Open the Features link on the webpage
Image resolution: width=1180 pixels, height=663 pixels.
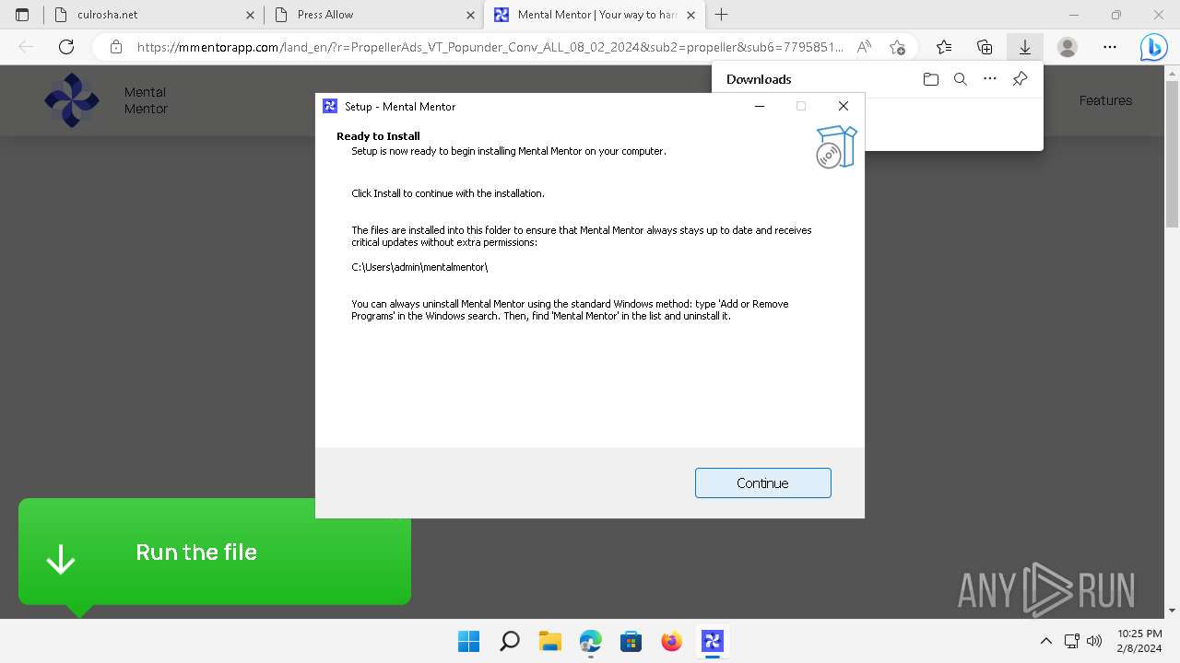[x=1105, y=100]
